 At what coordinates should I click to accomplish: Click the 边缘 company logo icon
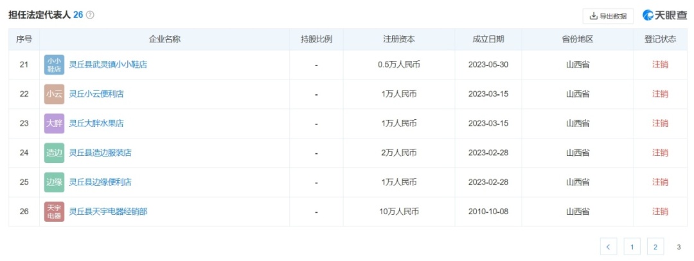point(54,182)
